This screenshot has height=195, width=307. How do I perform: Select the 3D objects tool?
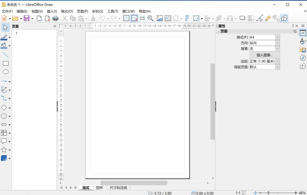coord(4,158)
